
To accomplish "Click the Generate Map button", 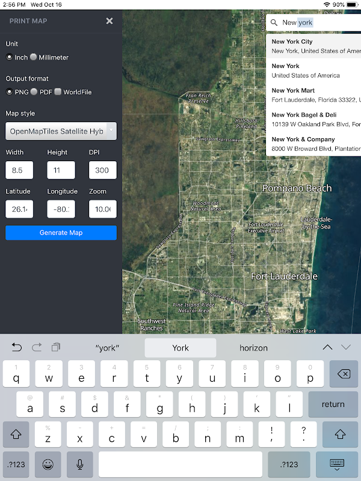I will (61, 233).
